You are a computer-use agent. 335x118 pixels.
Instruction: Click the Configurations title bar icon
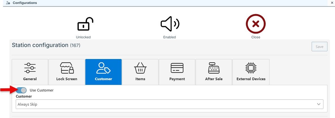pos(8,3)
